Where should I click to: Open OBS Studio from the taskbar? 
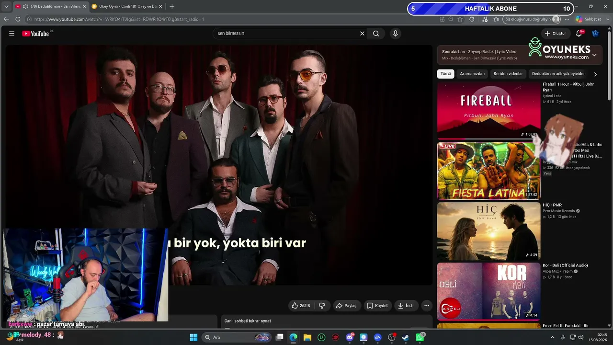pyautogui.click(x=392, y=337)
